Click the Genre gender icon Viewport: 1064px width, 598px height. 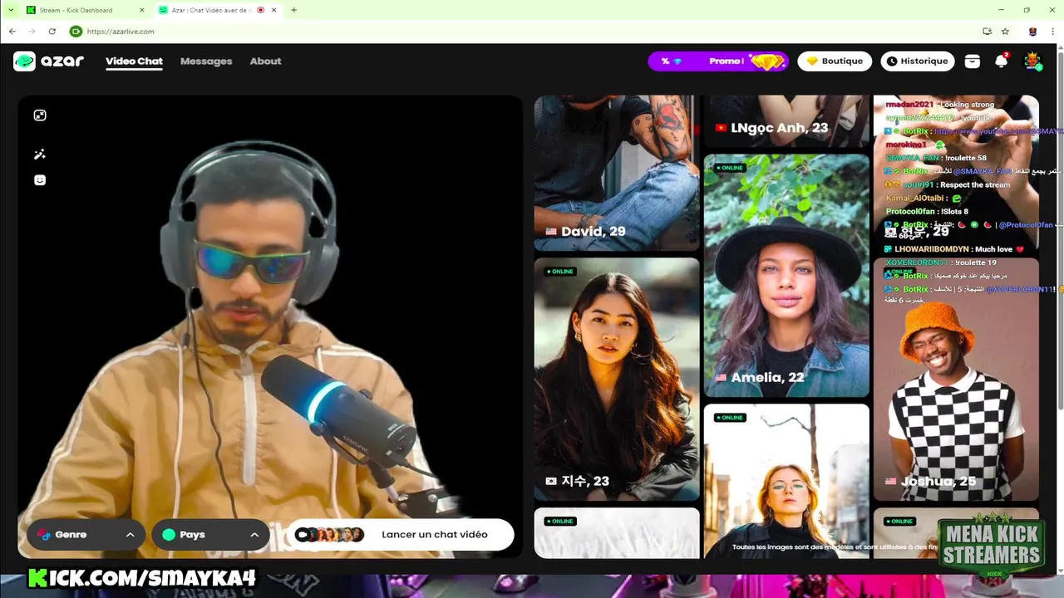click(x=44, y=535)
